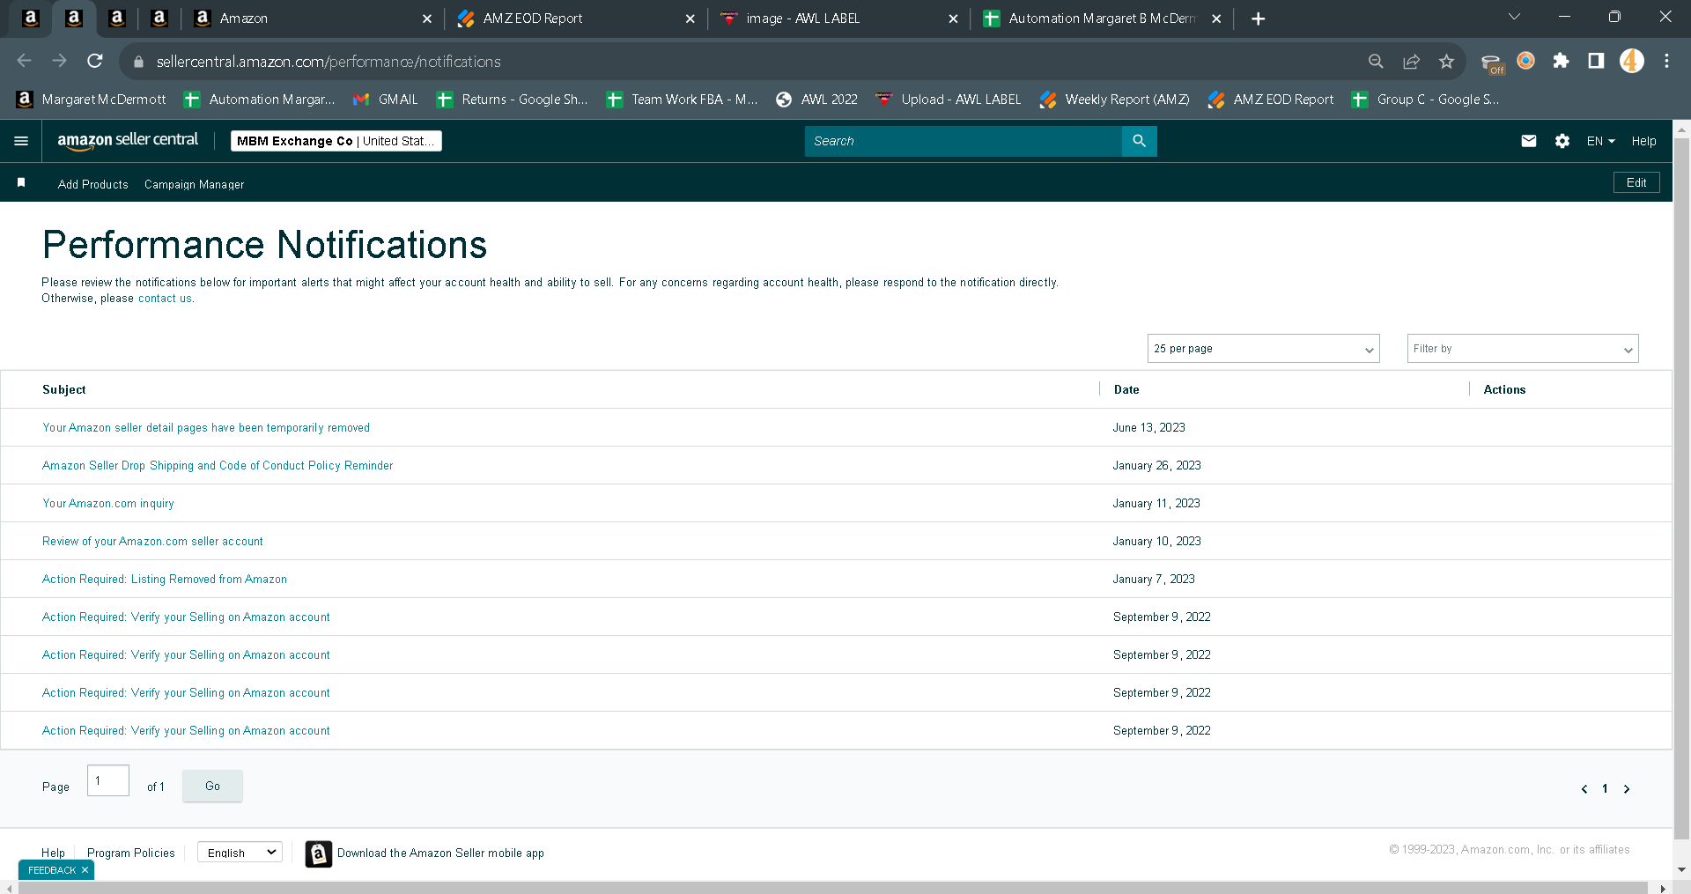
Task: Open the settings gear icon
Action: pos(1562,141)
